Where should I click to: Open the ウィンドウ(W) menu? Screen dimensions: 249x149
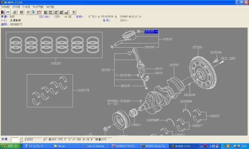tap(38, 7)
